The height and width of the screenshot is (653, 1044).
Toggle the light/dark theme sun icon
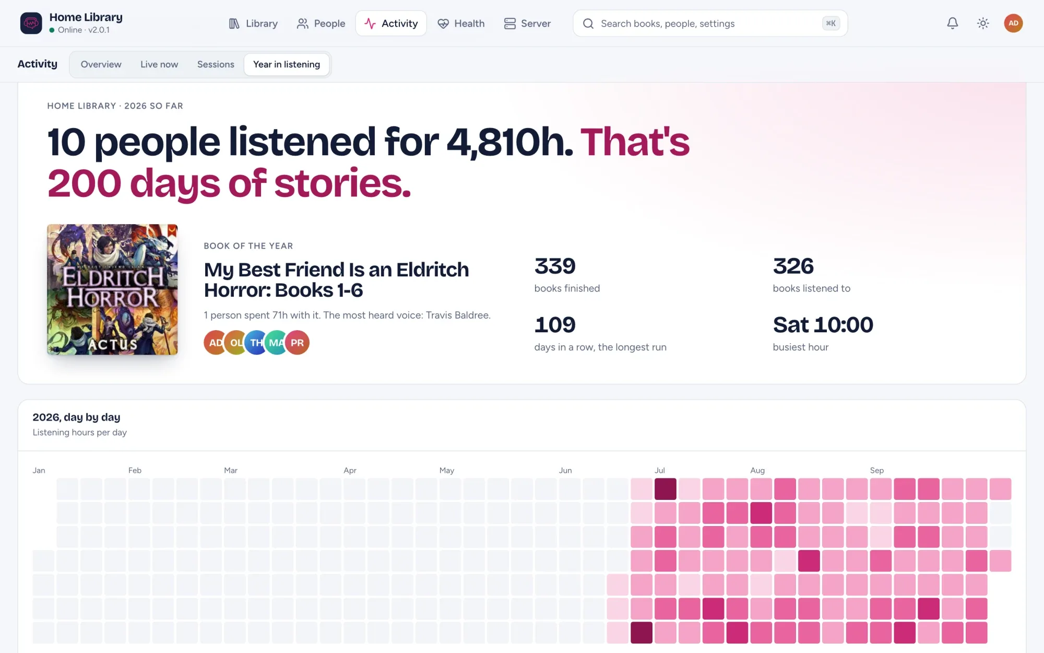pos(983,23)
